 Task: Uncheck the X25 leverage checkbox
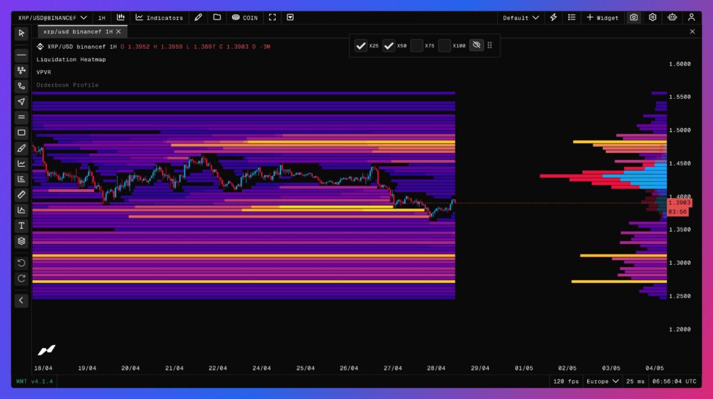click(x=361, y=46)
